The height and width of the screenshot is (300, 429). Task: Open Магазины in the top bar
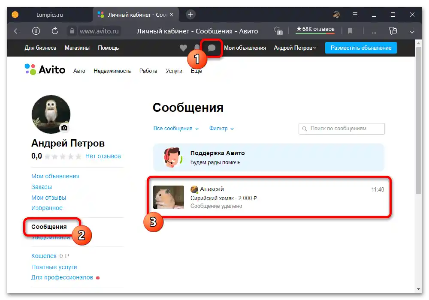77,48
